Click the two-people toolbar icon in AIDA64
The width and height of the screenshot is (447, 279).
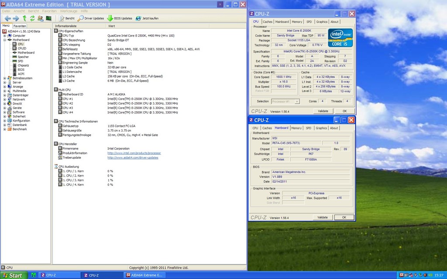tap(41, 18)
